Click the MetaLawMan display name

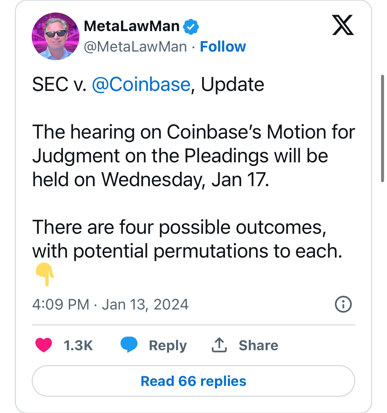132,26
